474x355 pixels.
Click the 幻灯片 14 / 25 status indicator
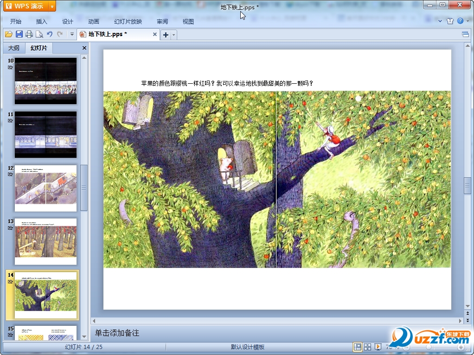pos(84,347)
